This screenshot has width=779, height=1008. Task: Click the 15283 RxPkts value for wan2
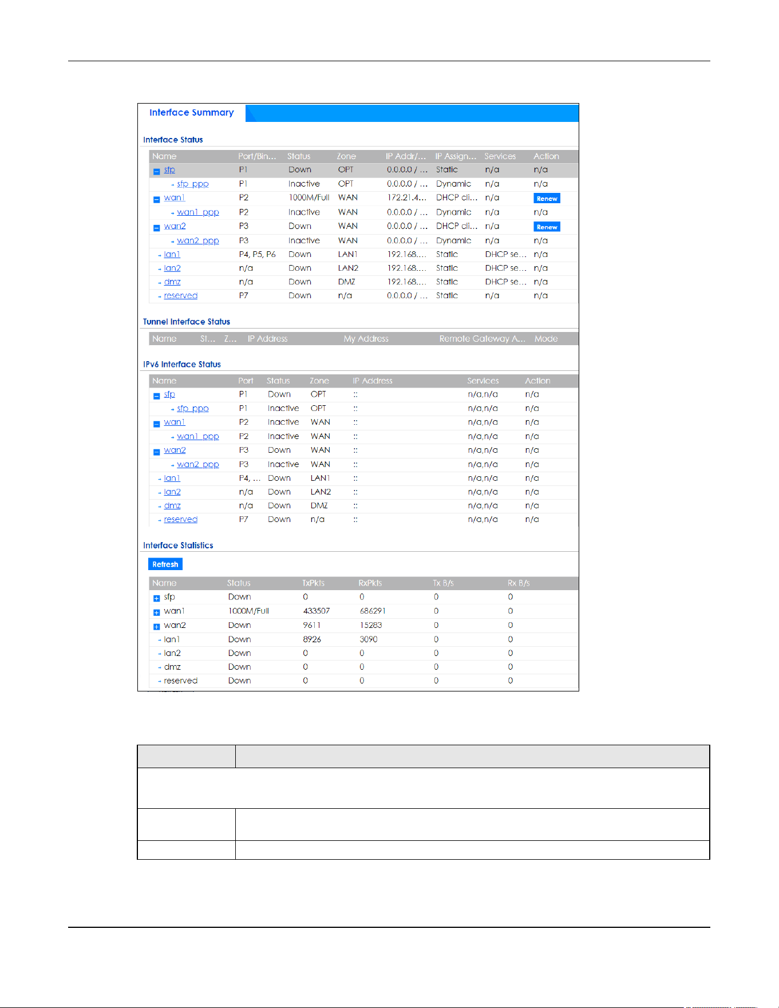(x=371, y=625)
